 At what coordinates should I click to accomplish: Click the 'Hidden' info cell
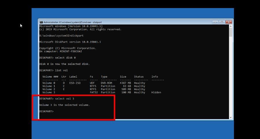(x=156, y=92)
